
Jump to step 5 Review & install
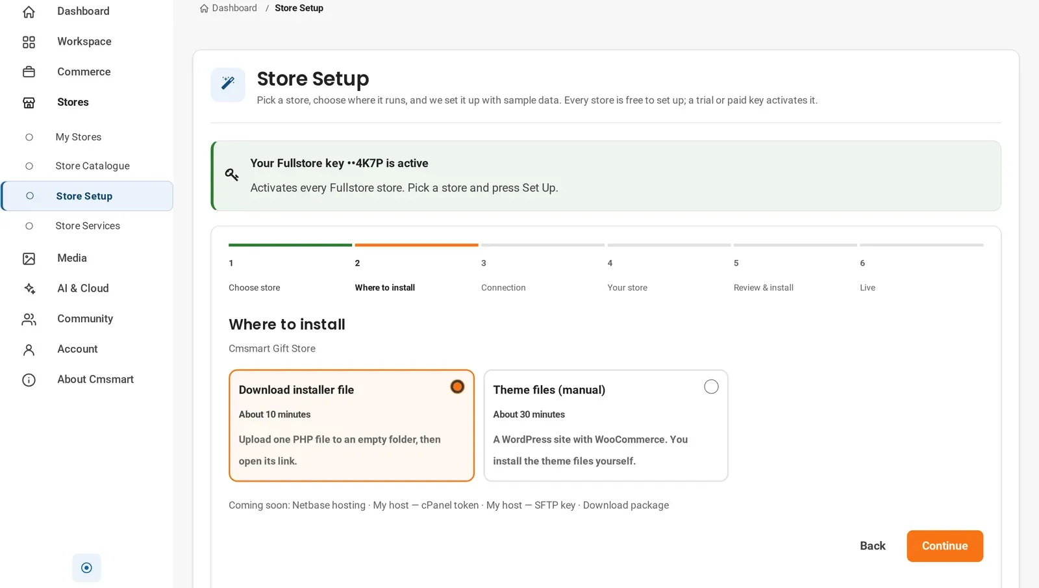pos(795,269)
